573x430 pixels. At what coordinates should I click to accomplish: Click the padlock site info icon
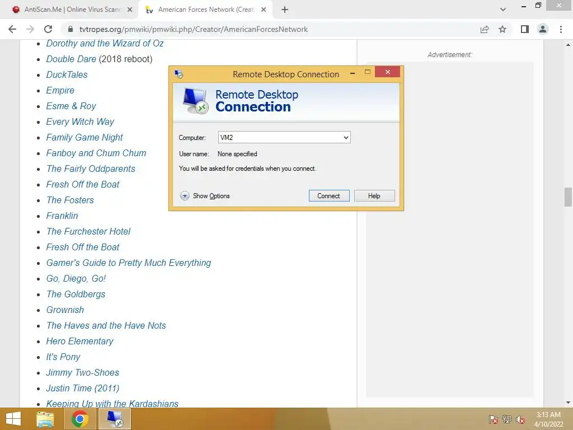(71, 29)
